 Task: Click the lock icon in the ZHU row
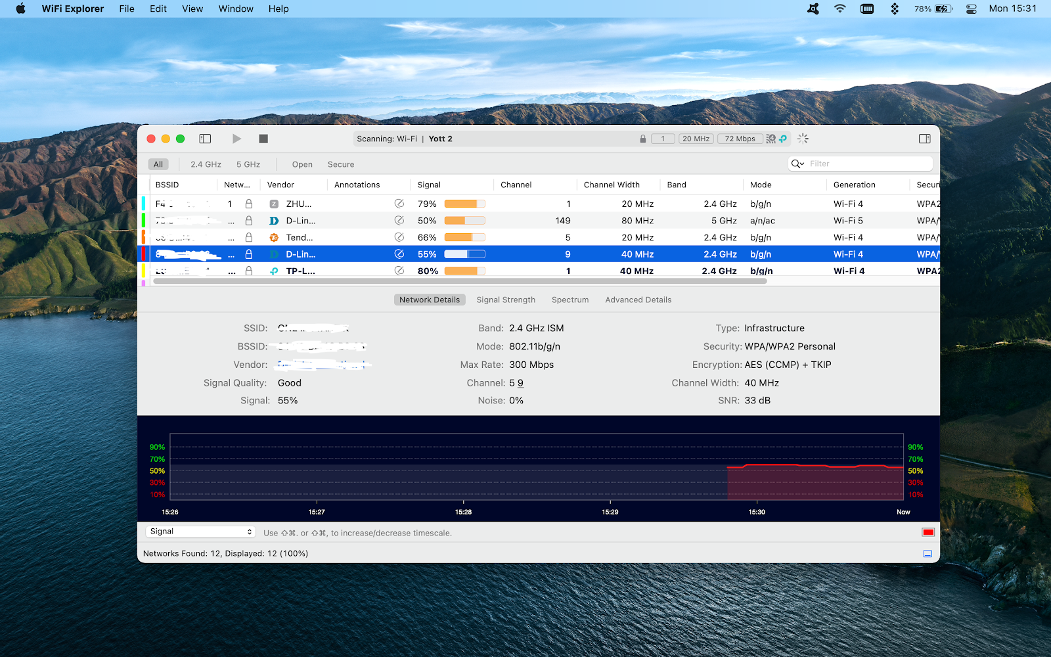click(x=249, y=204)
